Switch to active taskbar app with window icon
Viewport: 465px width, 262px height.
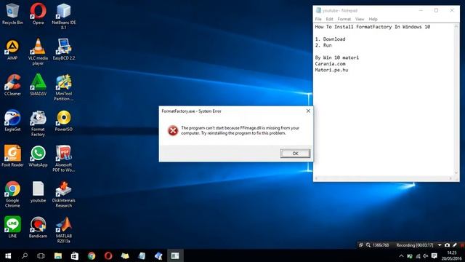pos(175,255)
